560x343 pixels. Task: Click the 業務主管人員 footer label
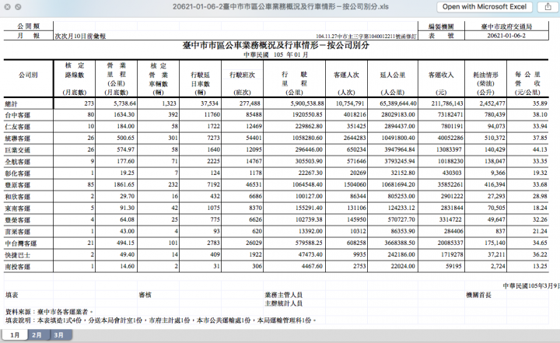(284, 295)
